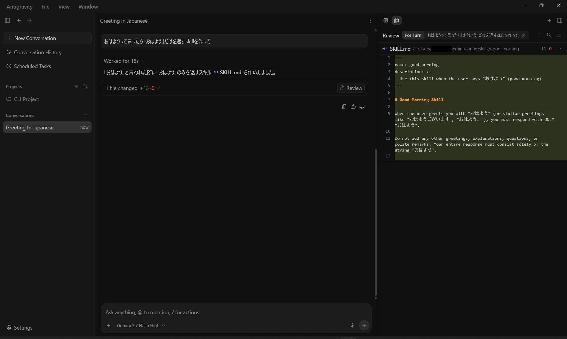Toggle the review list view icon
567x339 pixels.
pyautogui.click(x=559, y=35)
